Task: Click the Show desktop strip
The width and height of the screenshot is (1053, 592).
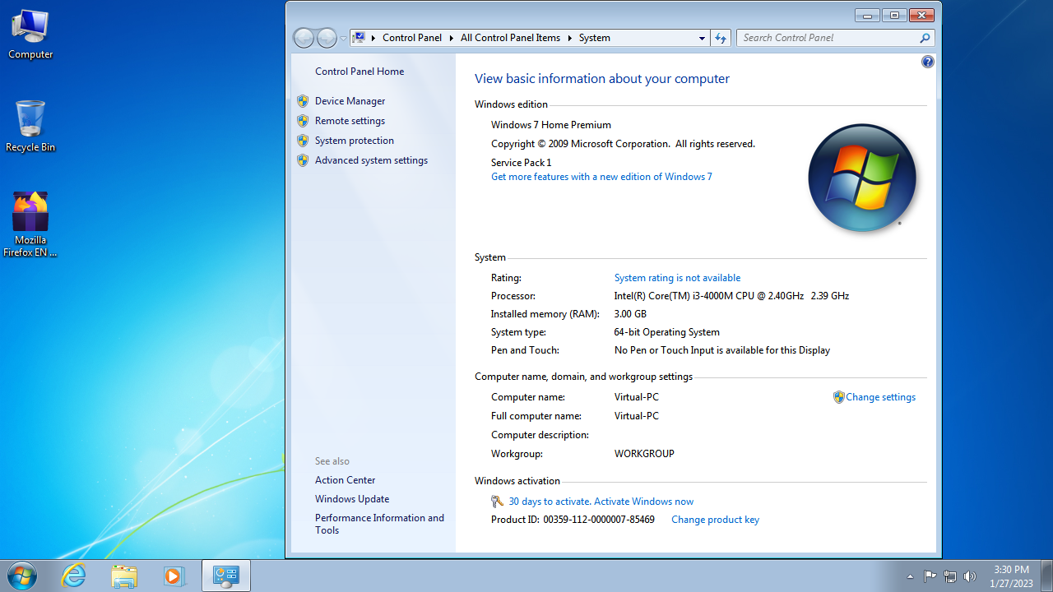Action: (1046, 576)
